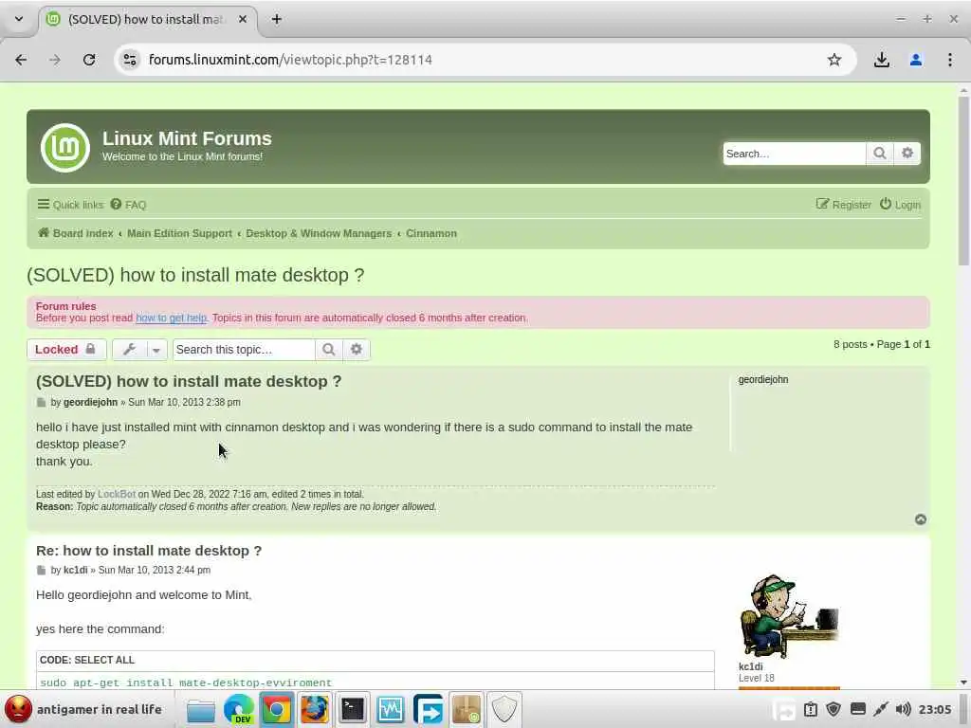Click the volume tray icon
This screenshot has height=728, width=971.
pos(904,709)
